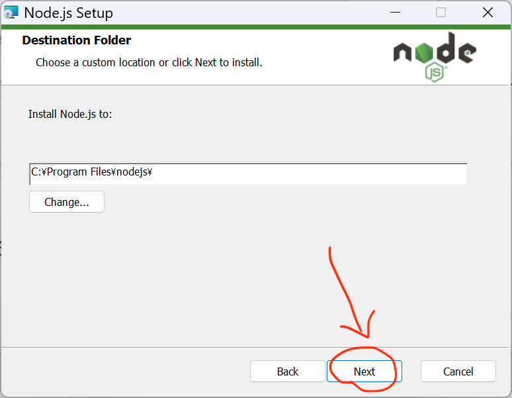Click the green strip under title bar
This screenshot has width=512, height=398.
tap(198, 27)
